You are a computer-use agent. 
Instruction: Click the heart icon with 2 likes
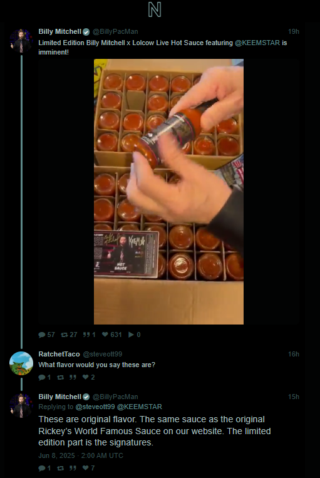pyautogui.click(x=86, y=377)
